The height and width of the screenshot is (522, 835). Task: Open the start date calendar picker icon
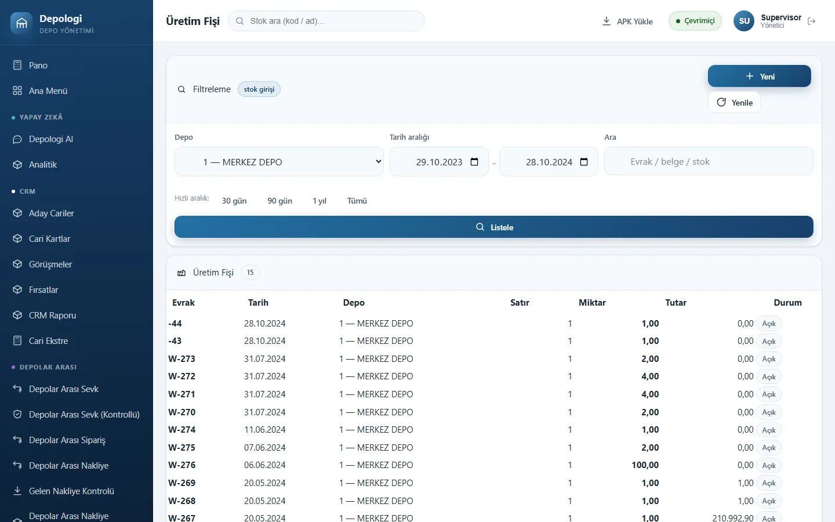click(x=474, y=162)
